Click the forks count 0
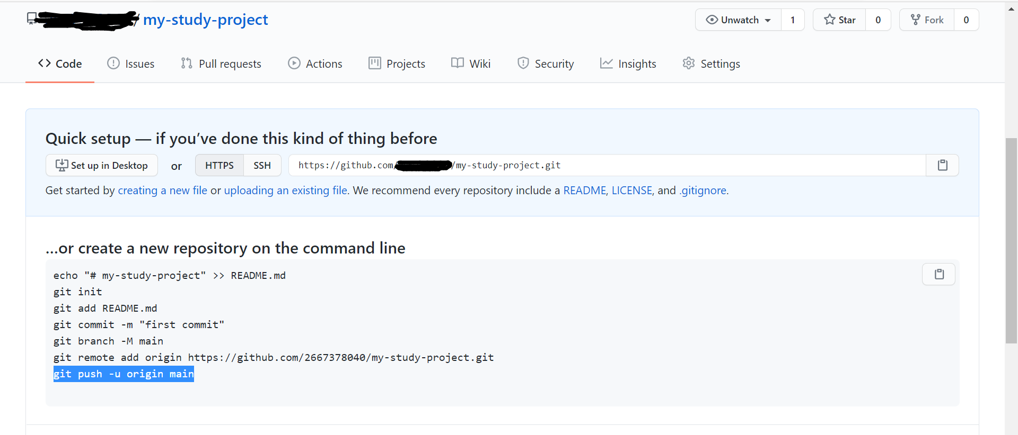1018x435 pixels. click(966, 20)
